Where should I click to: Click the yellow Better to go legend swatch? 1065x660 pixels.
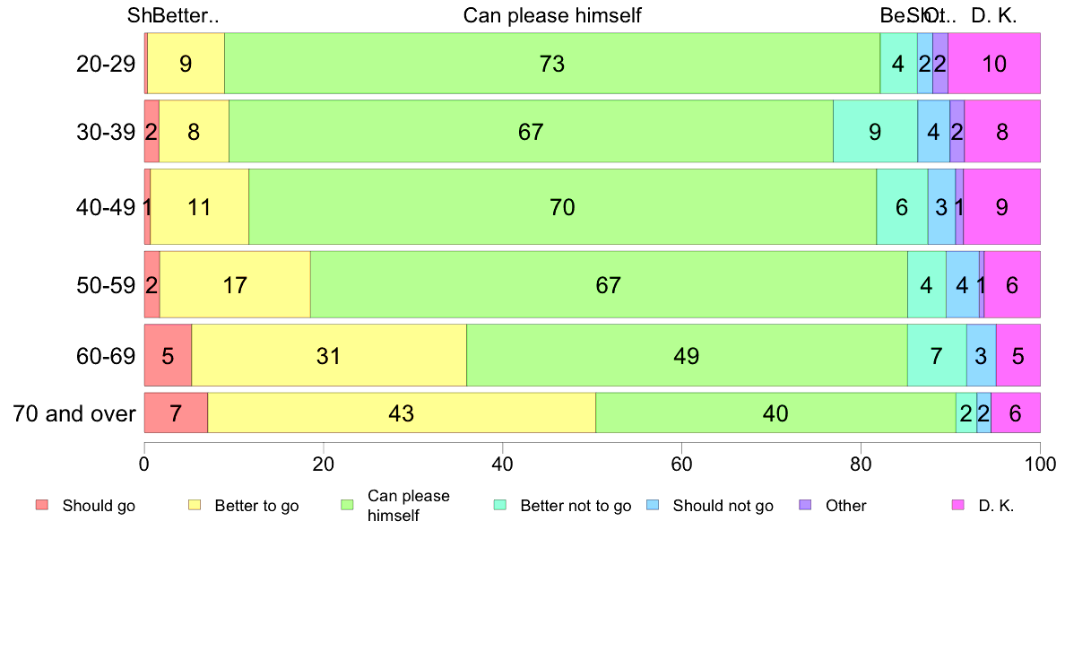coord(195,504)
